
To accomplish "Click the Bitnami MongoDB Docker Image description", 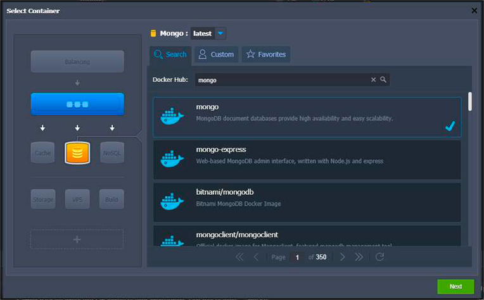I will tap(238, 204).
